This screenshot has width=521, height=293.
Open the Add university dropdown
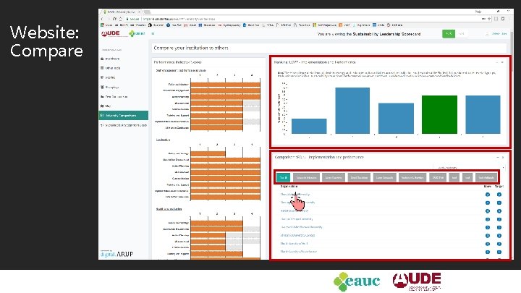(469, 168)
